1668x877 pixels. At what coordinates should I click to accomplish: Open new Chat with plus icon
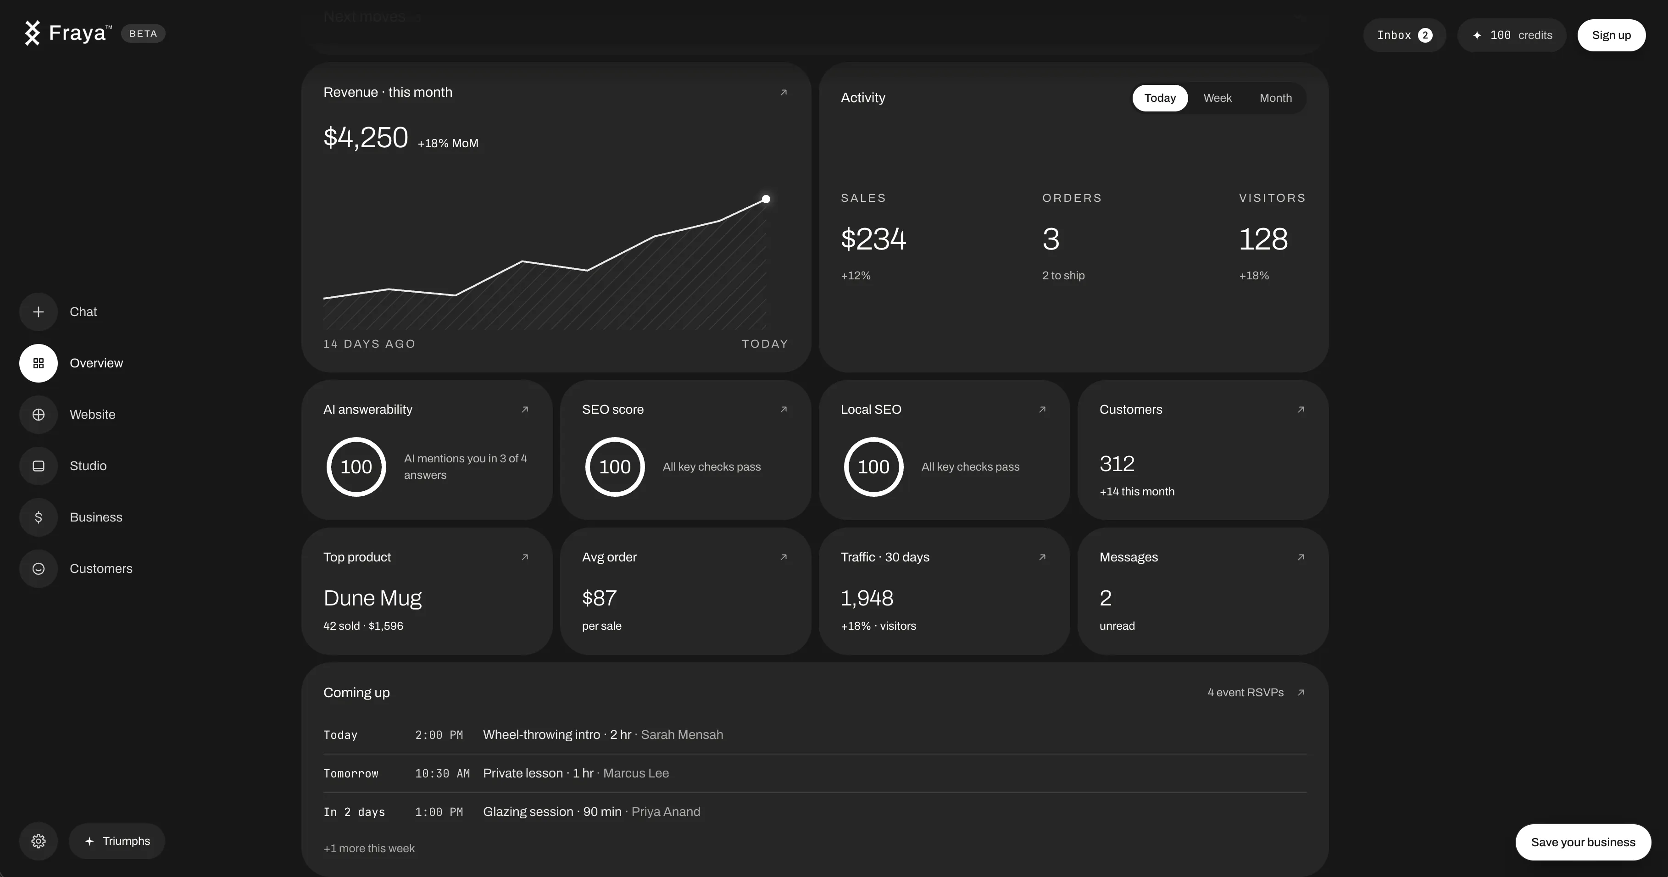click(x=38, y=312)
